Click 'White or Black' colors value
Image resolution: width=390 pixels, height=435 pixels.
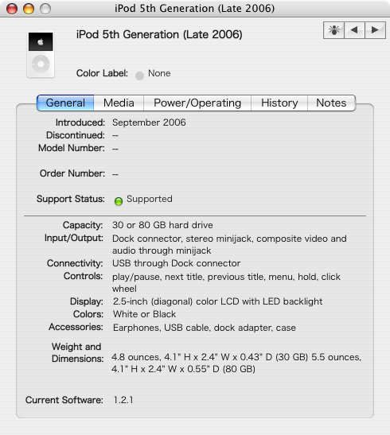pyautogui.click(x=144, y=314)
